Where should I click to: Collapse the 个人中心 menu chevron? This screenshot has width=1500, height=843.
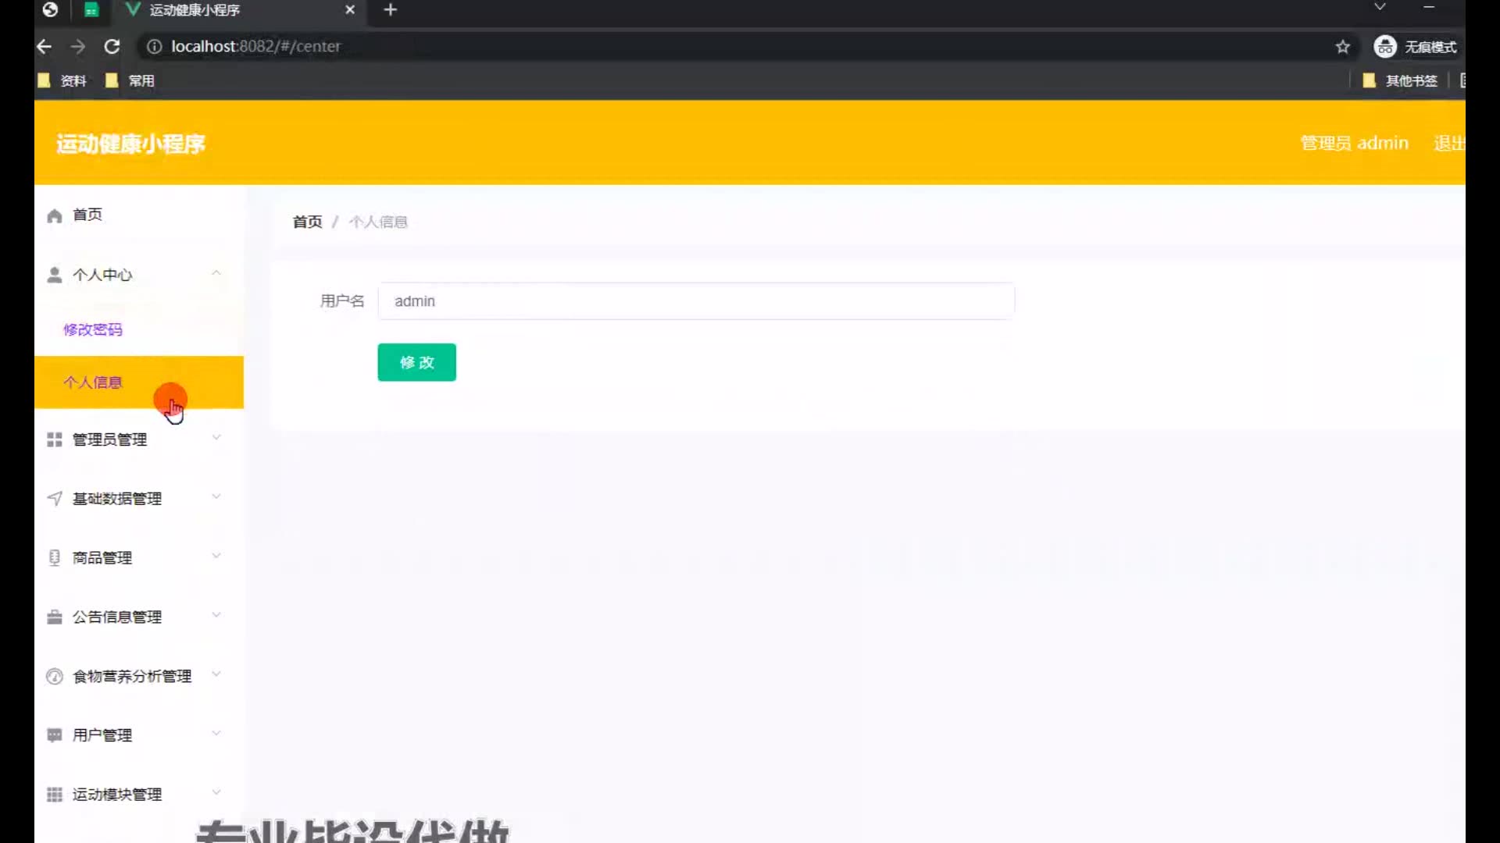click(x=216, y=273)
